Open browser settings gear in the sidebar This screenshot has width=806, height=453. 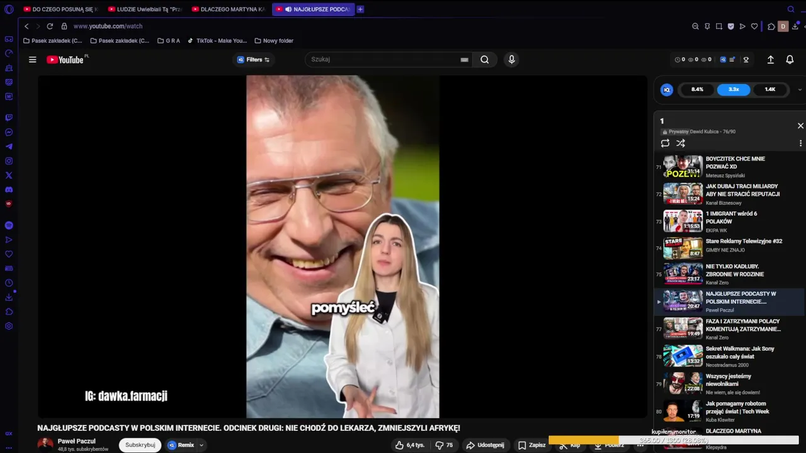(9, 326)
